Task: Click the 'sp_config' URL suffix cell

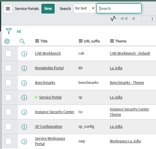Action: 87,127
